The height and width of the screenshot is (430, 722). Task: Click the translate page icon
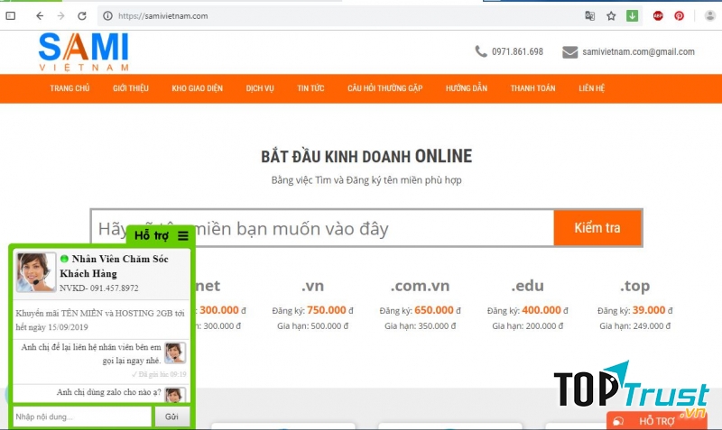pyautogui.click(x=590, y=16)
